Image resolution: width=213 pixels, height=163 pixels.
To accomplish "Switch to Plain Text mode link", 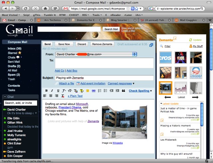I will pos(75,96).
